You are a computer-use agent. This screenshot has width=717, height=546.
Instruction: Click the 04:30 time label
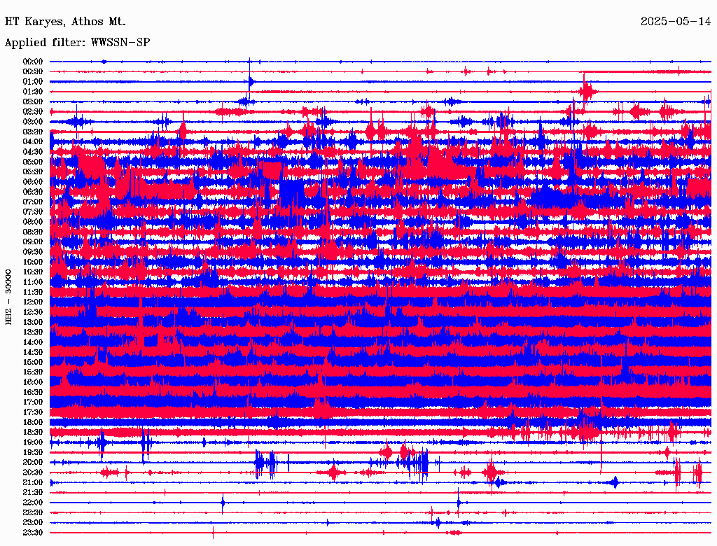pyautogui.click(x=33, y=152)
